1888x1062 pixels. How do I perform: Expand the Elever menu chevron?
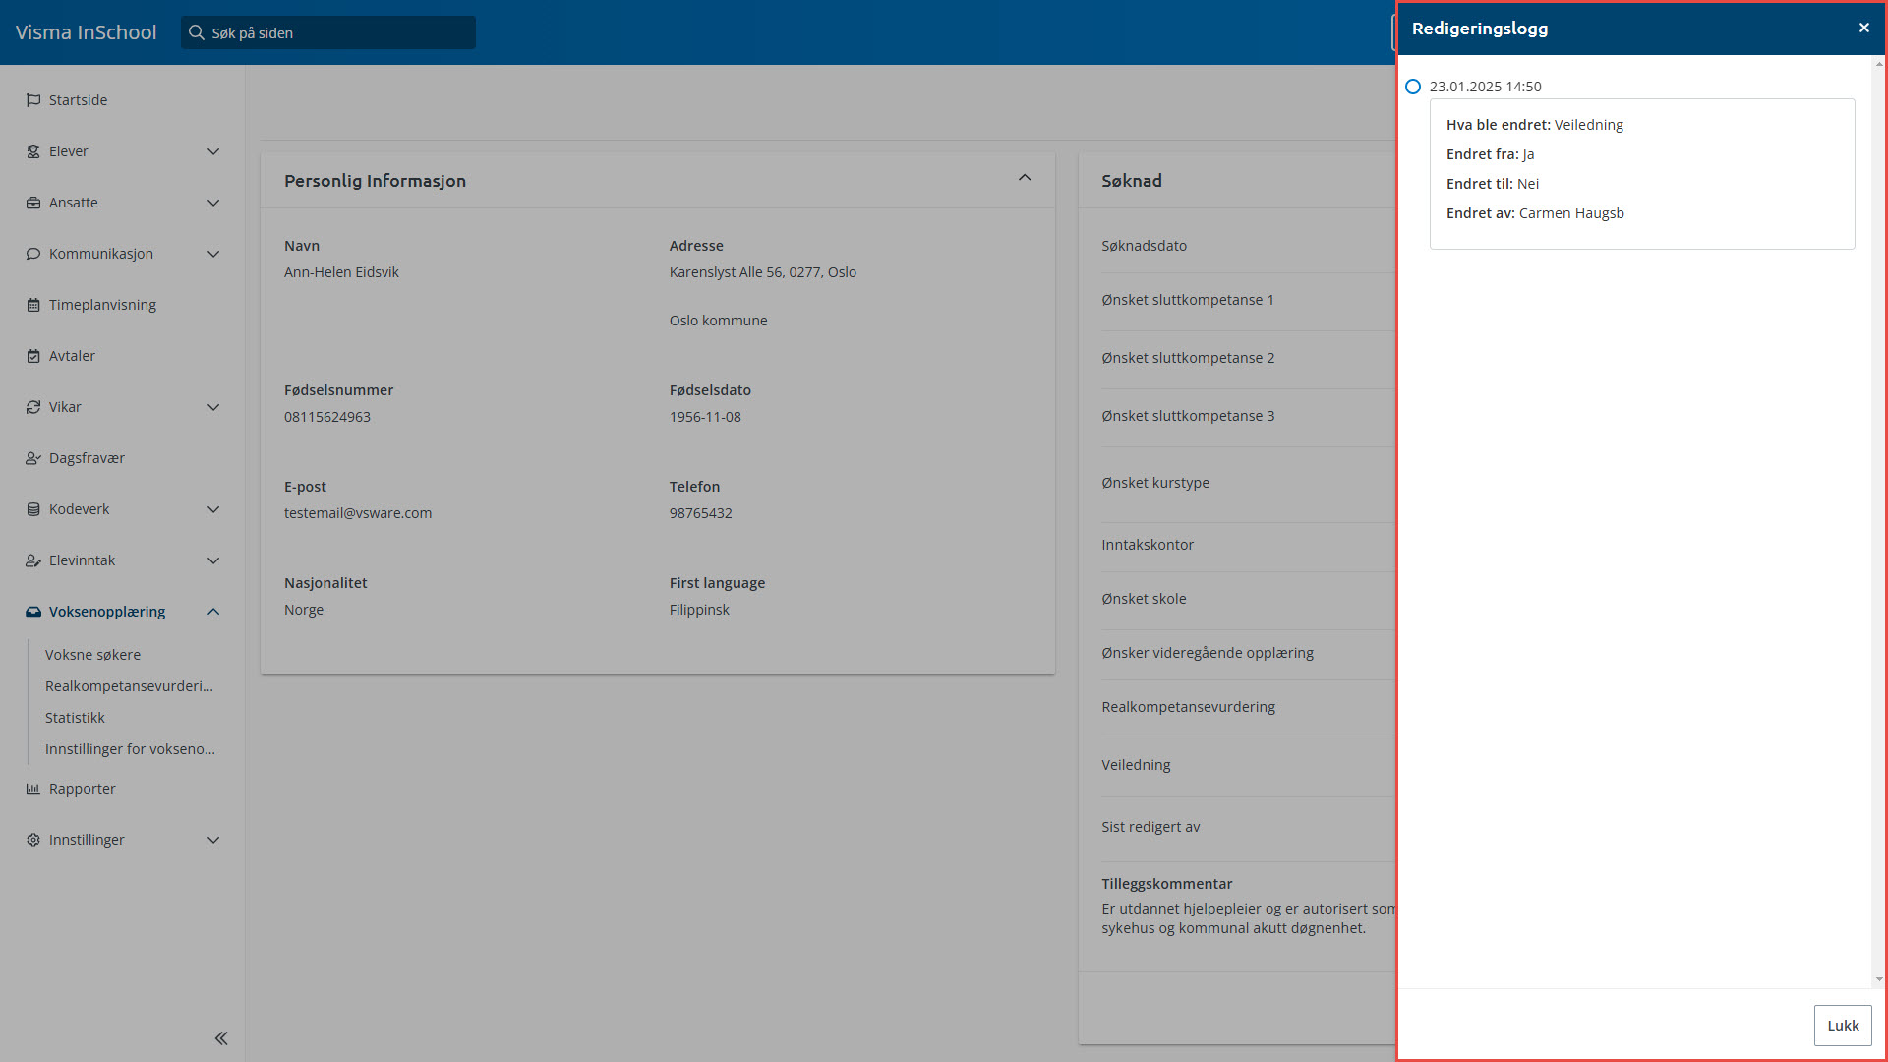click(x=213, y=151)
